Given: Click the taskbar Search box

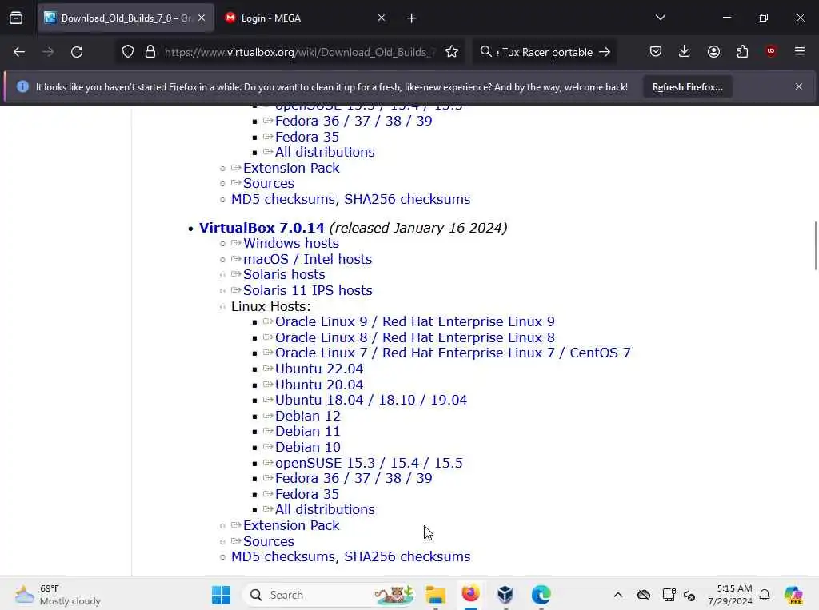Looking at the screenshot, I should tap(330, 595).
